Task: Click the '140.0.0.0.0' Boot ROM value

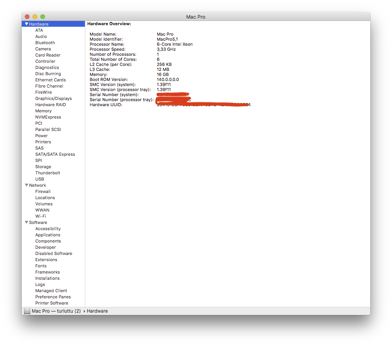Action: click(x=168, y=79)
